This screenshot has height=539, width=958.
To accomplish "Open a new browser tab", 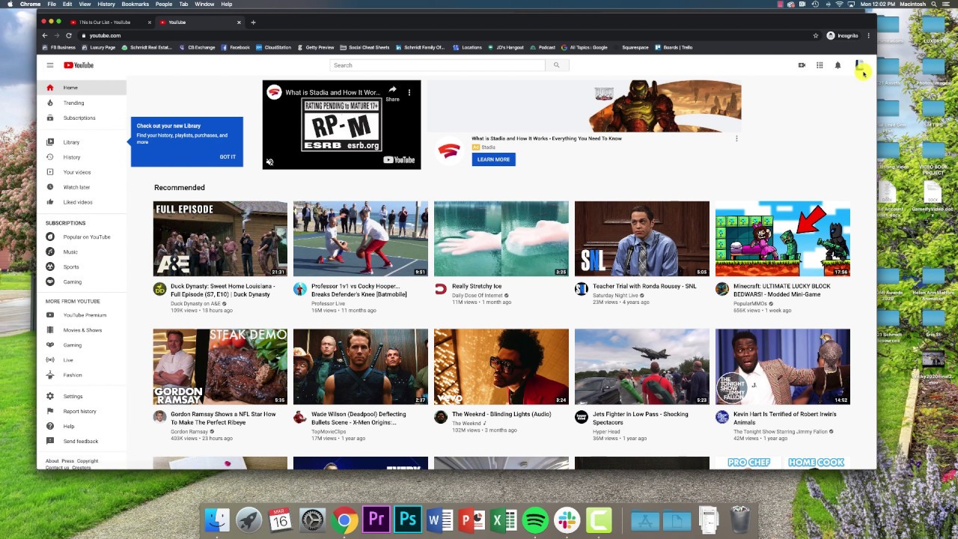I will click(253, 22).
